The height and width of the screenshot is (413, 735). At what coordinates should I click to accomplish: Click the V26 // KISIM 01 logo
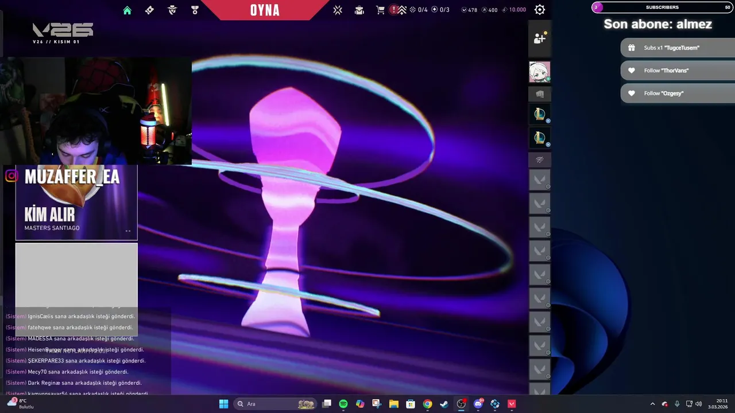[63, 33]
